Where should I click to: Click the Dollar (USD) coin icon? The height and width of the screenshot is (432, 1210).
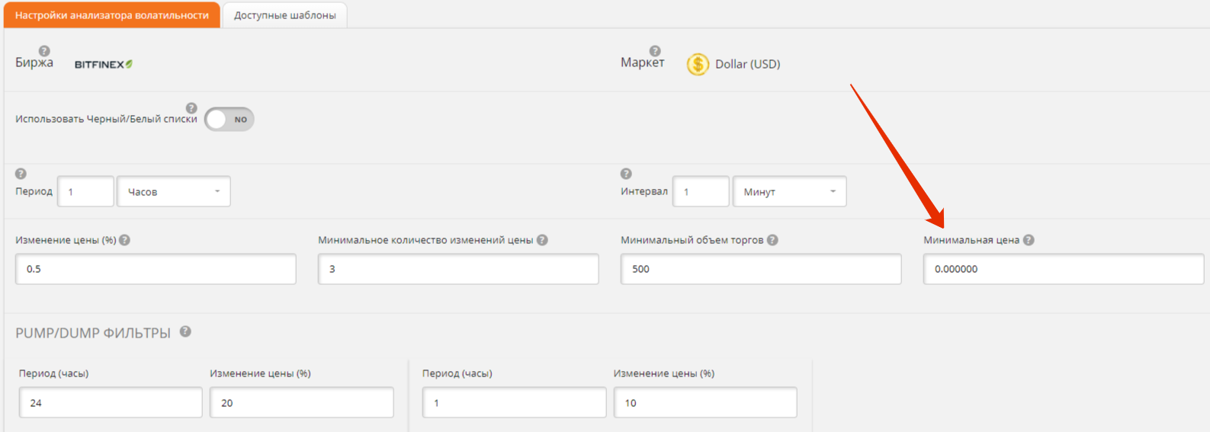tap(698, 64)
